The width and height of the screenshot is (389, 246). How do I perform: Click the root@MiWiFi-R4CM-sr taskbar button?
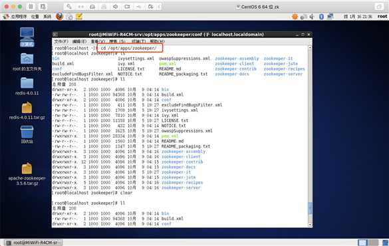click(x=34, y=243)
